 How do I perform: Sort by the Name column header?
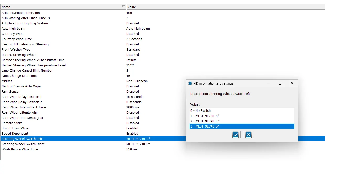[x=60, y=7]
